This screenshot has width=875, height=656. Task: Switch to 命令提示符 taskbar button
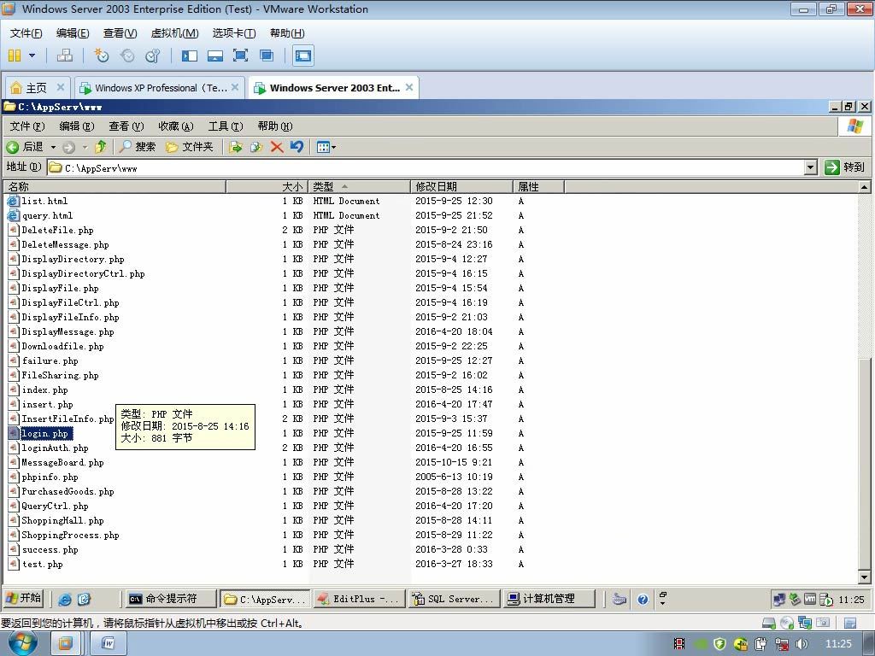[171, 599]
